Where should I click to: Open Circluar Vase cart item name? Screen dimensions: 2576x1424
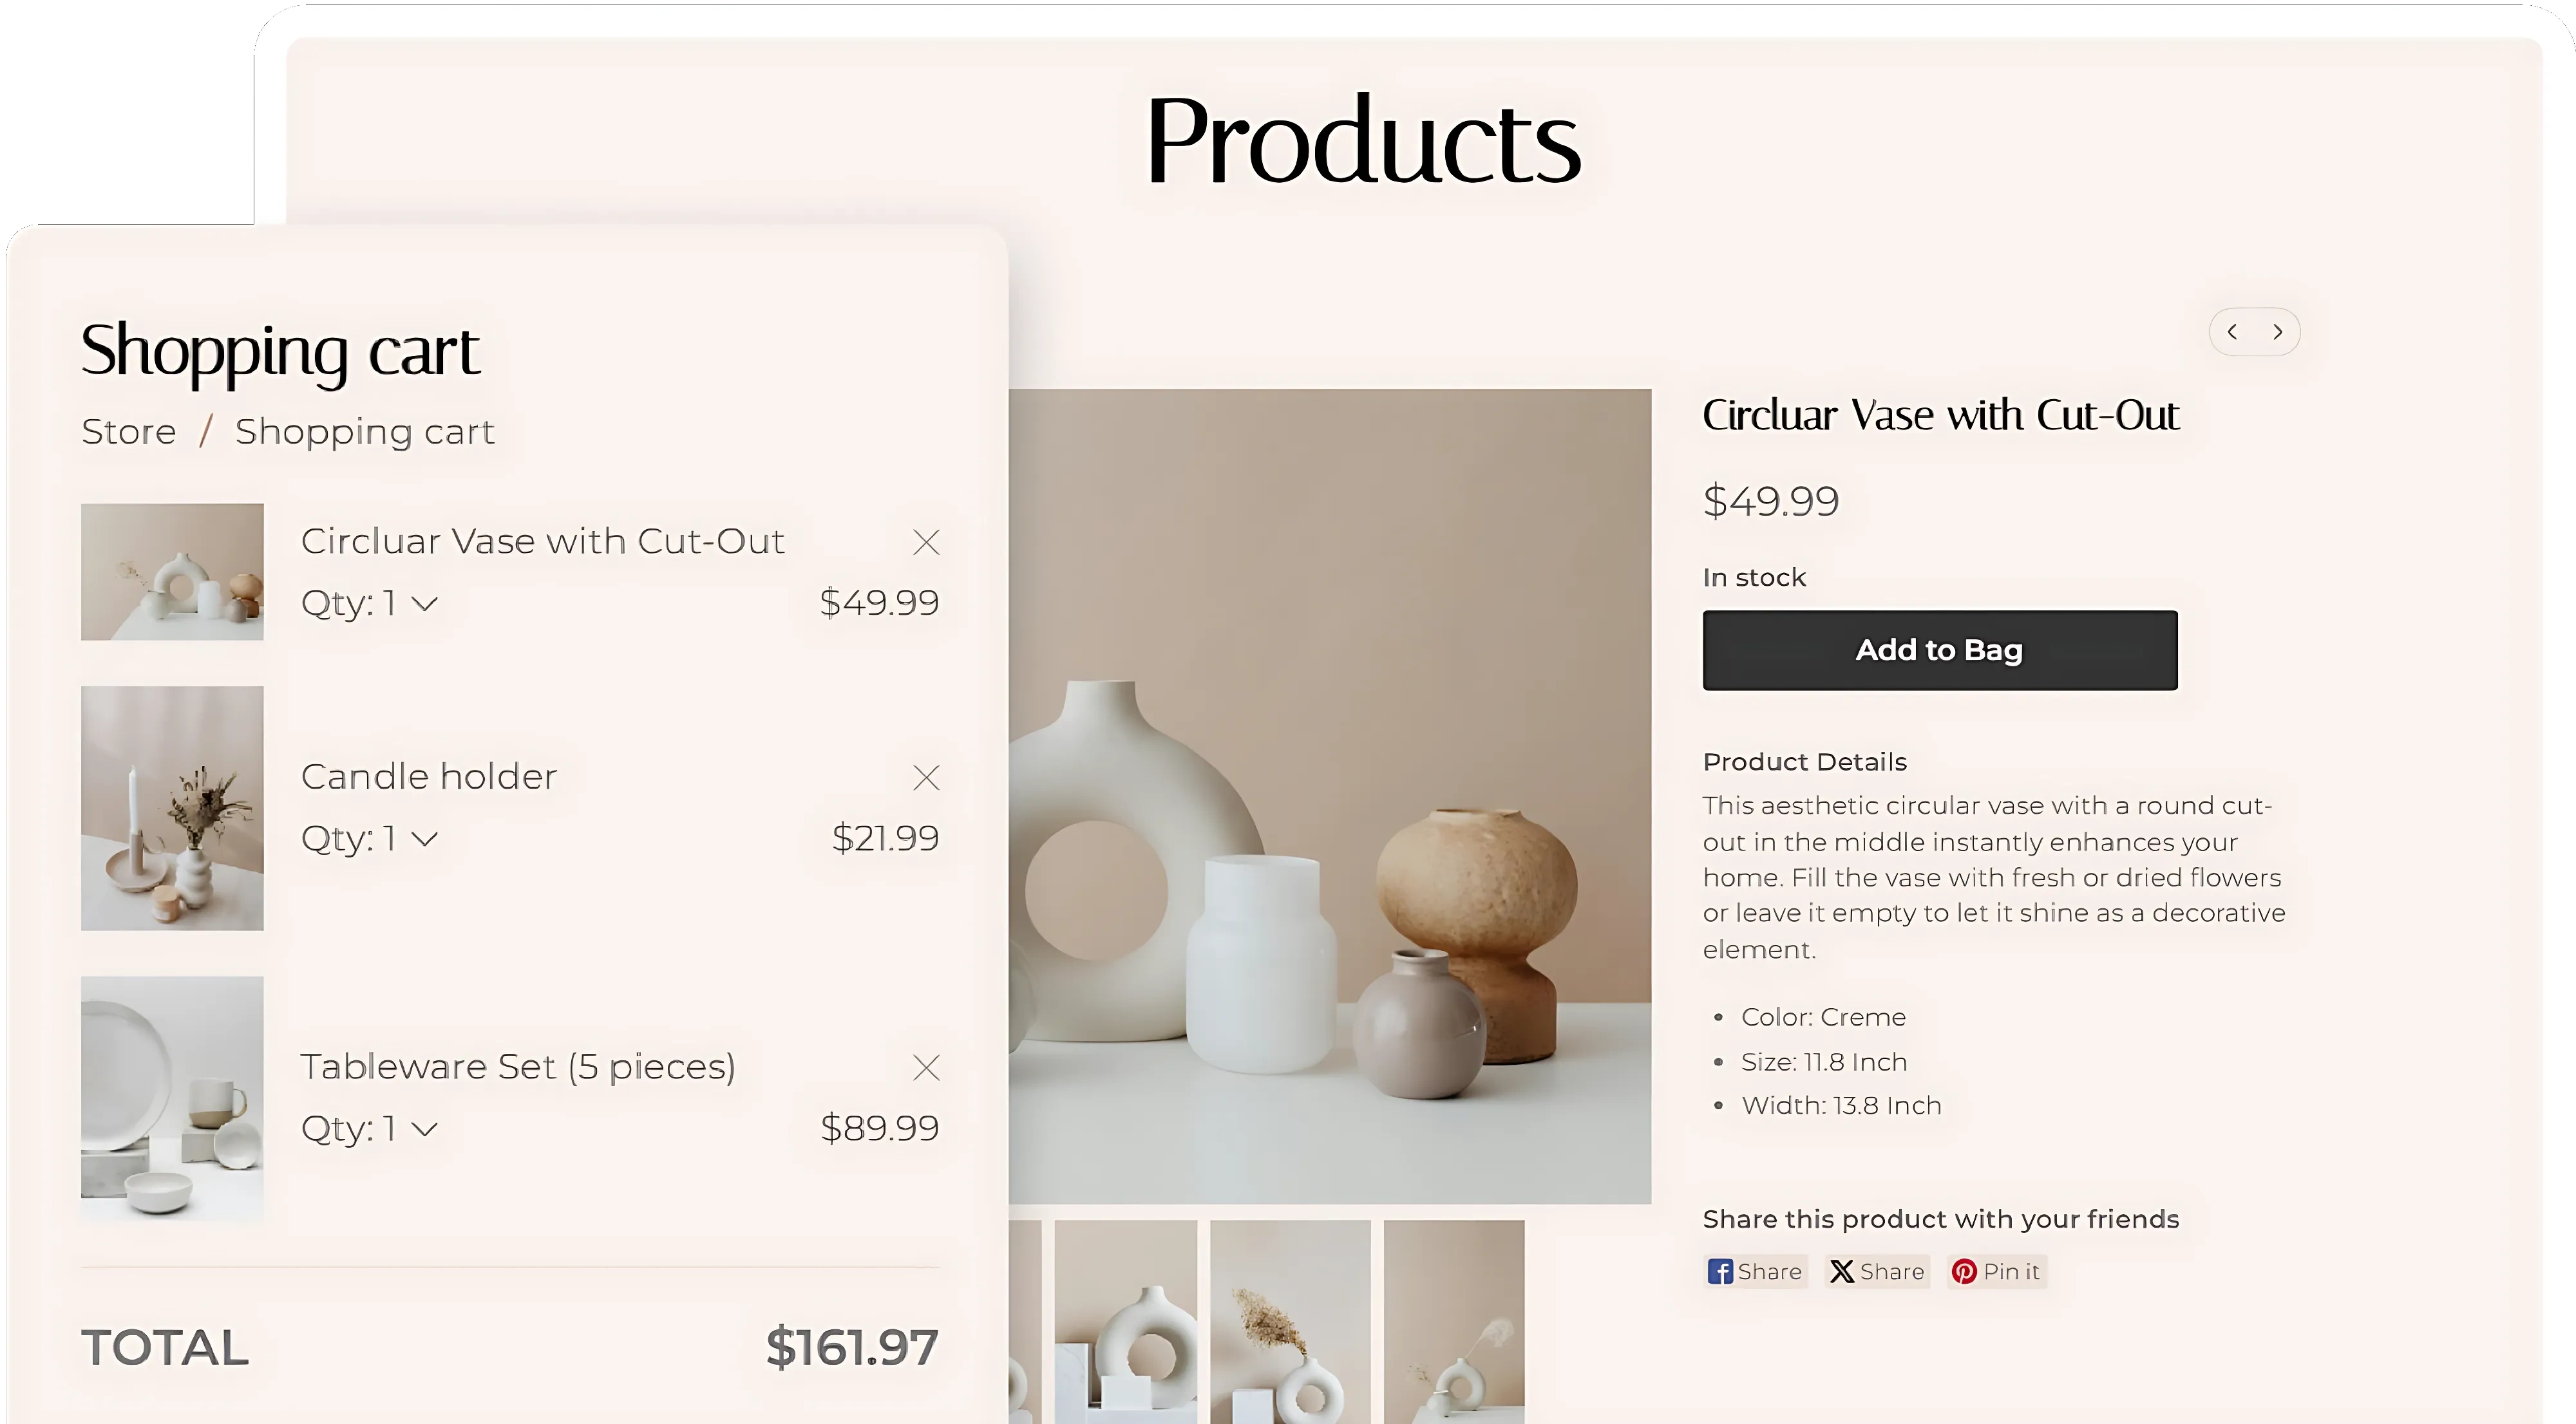[542, 541]
